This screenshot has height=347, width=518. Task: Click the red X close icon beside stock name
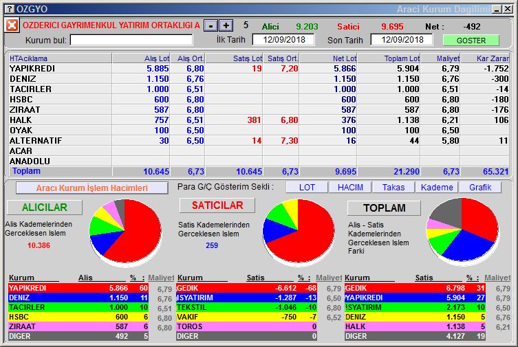tap(12, 25)
